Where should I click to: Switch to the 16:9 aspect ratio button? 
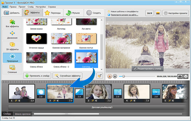pos(149,13)
